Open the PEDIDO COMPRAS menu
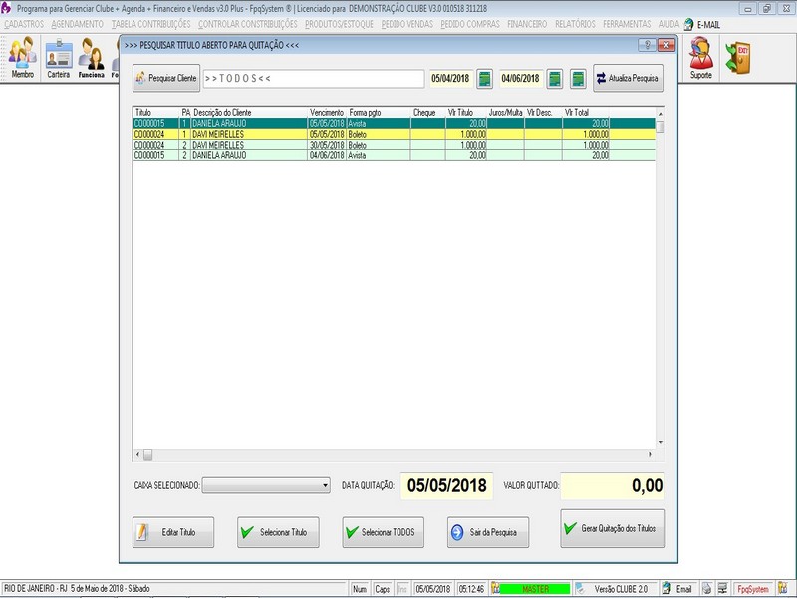This screenshot has width=797, height=598. [470, 24]
